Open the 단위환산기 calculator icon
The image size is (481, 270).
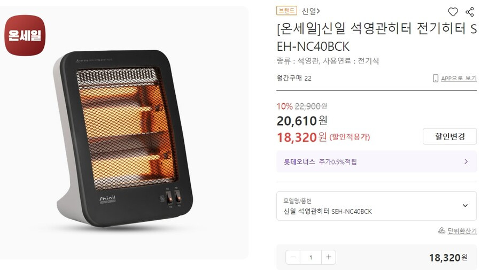pyautogui.click(x=442, y=230)
